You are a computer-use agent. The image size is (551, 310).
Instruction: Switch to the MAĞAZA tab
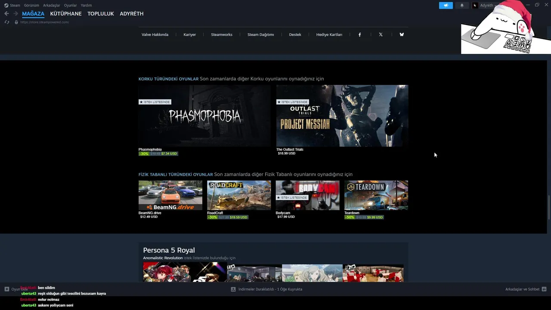33,14
